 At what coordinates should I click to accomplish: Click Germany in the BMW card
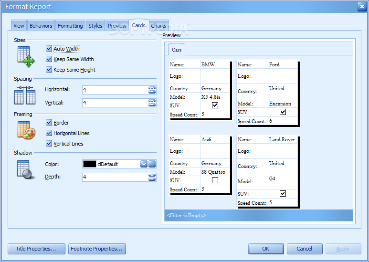point(211,88)
